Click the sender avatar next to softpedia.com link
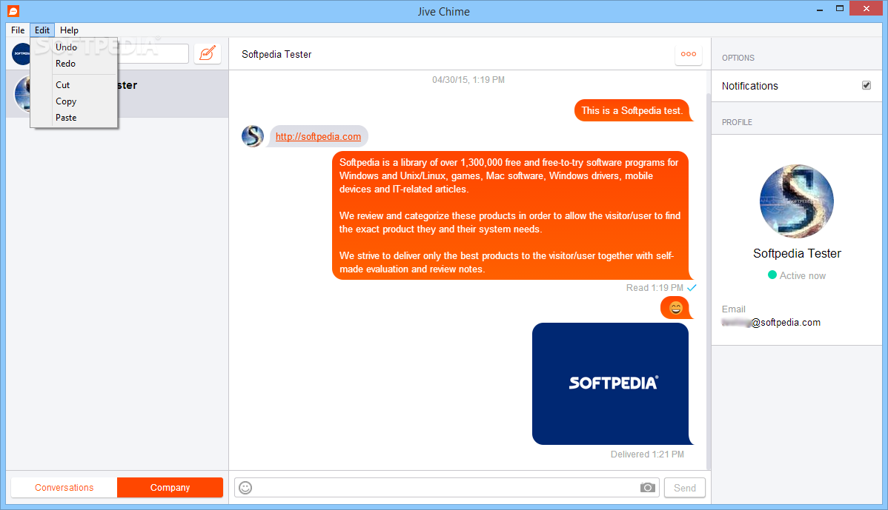The height and width of the screenshot is (510, 888). pyautogui.click(x=253, y=136)
